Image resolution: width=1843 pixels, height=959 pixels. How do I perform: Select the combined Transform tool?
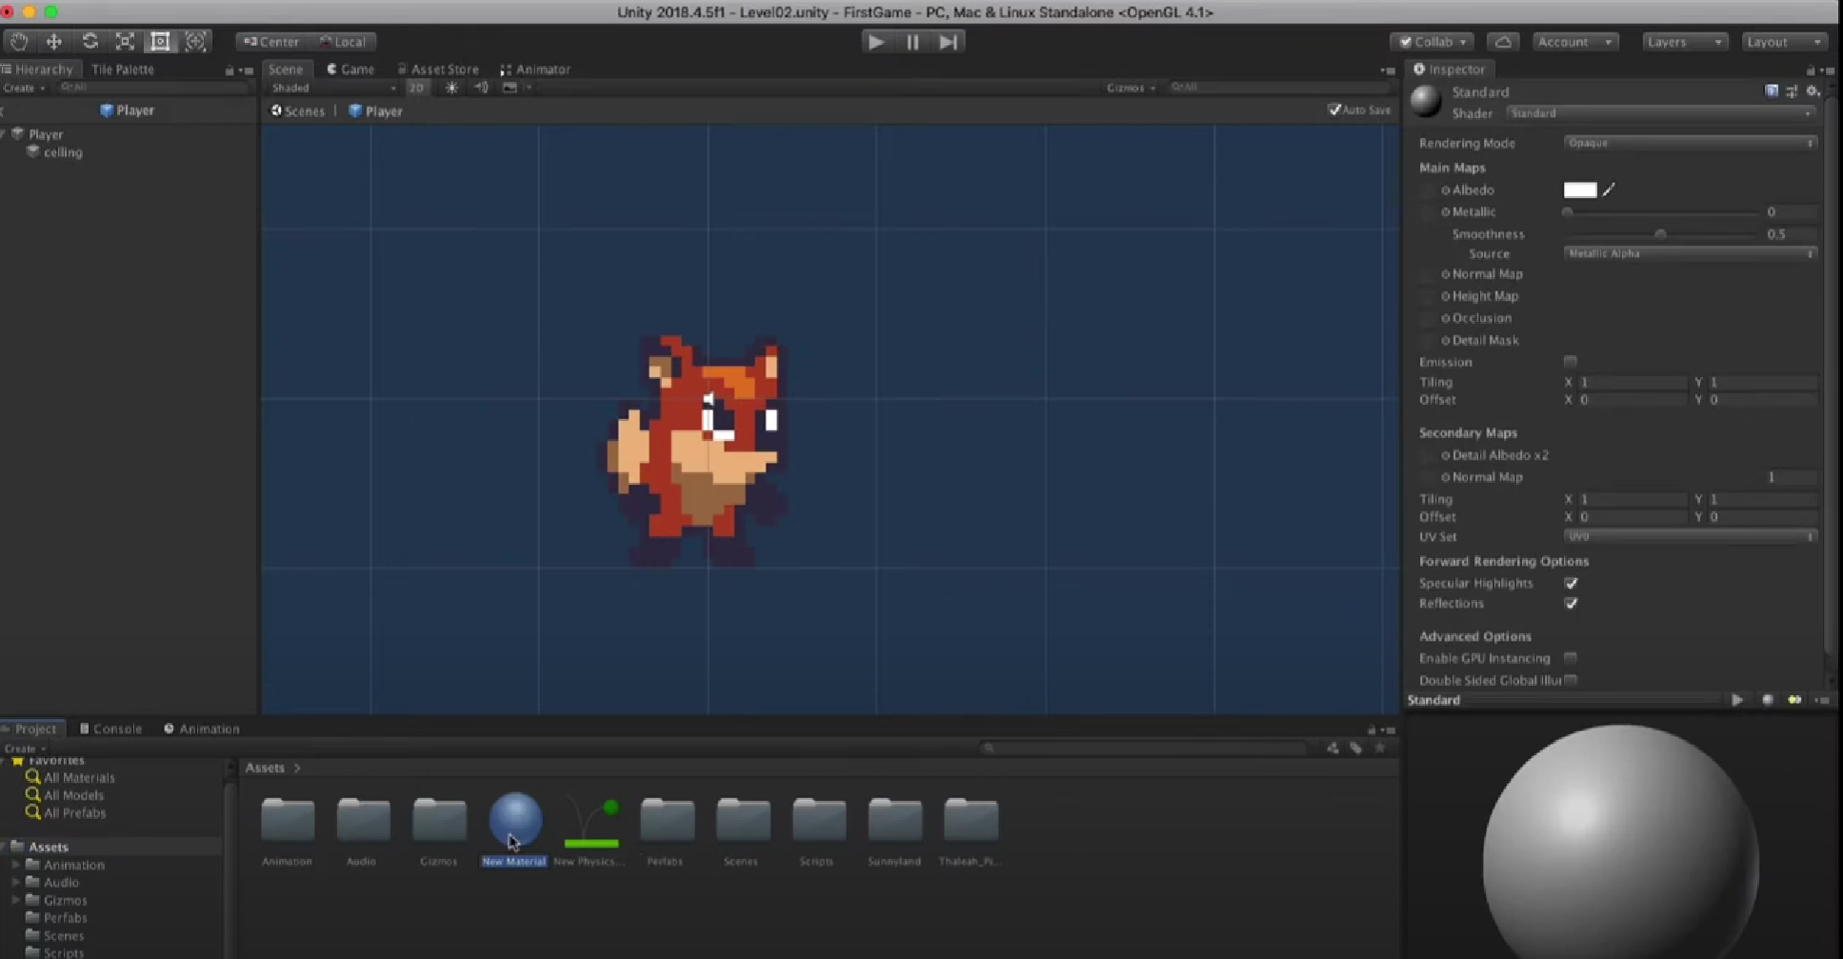[195, 41]
